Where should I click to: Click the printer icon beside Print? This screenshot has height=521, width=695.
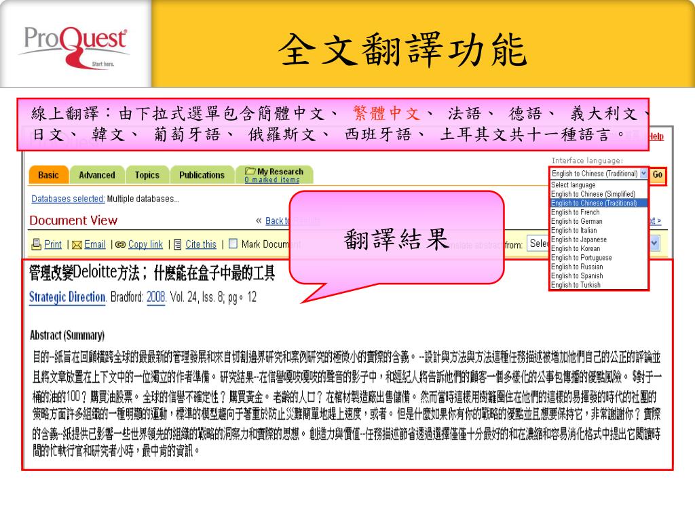37,244
